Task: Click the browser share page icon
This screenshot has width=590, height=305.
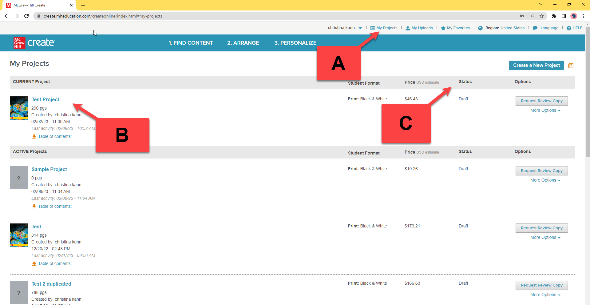Action: tap(532, 16)
